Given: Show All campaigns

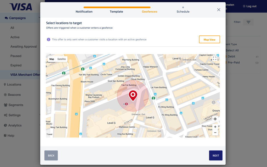Looking at the screenshot, I should [x=12, y=28].
